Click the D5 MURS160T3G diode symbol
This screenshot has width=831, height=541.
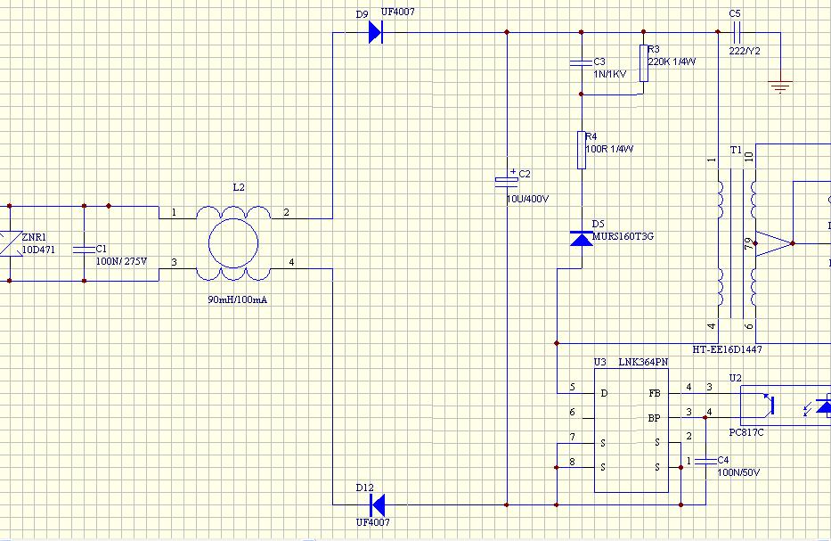pos(582,239)
